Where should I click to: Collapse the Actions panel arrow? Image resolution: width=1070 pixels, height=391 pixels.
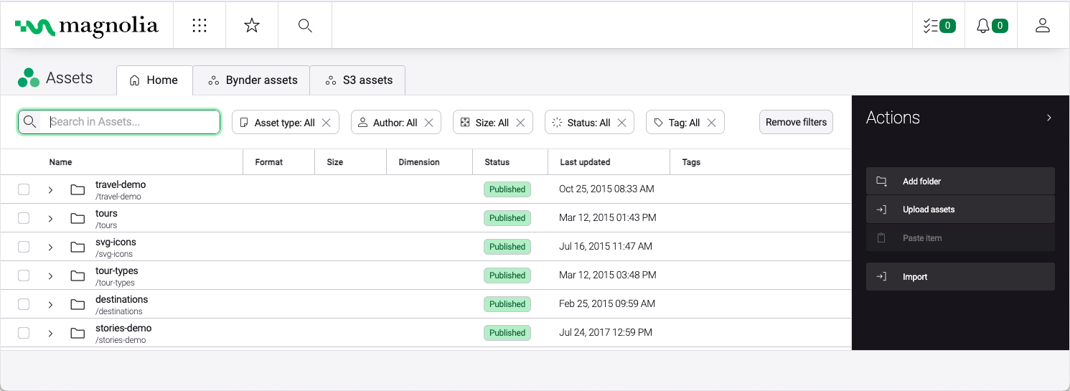(x=1048, y=118)
